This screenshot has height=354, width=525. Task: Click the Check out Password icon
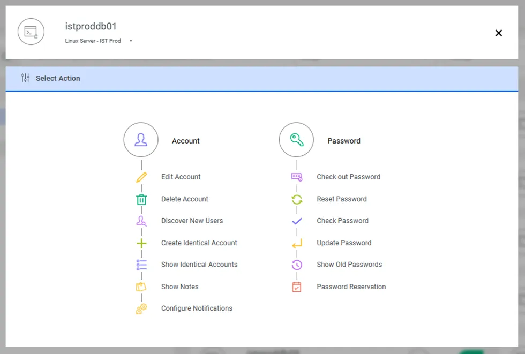297,177
